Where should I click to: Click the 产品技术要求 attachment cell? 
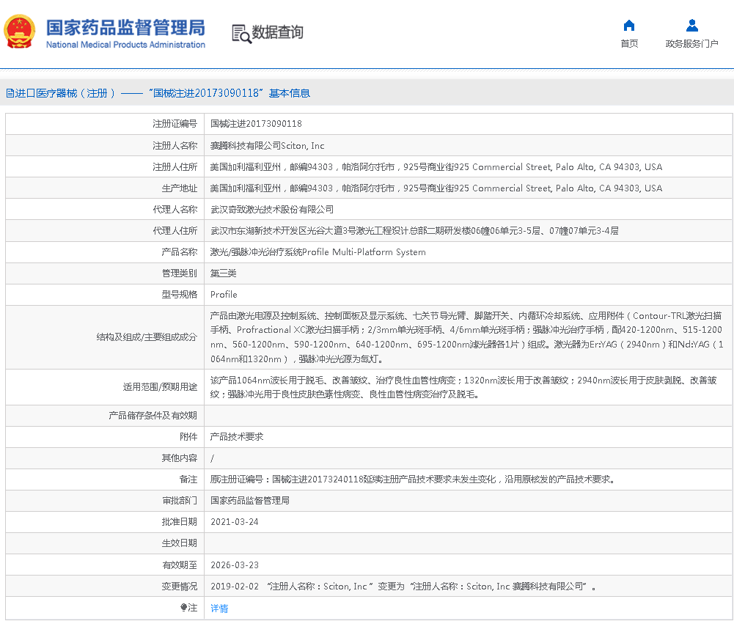pyautogui.click(x=236, y=437)
